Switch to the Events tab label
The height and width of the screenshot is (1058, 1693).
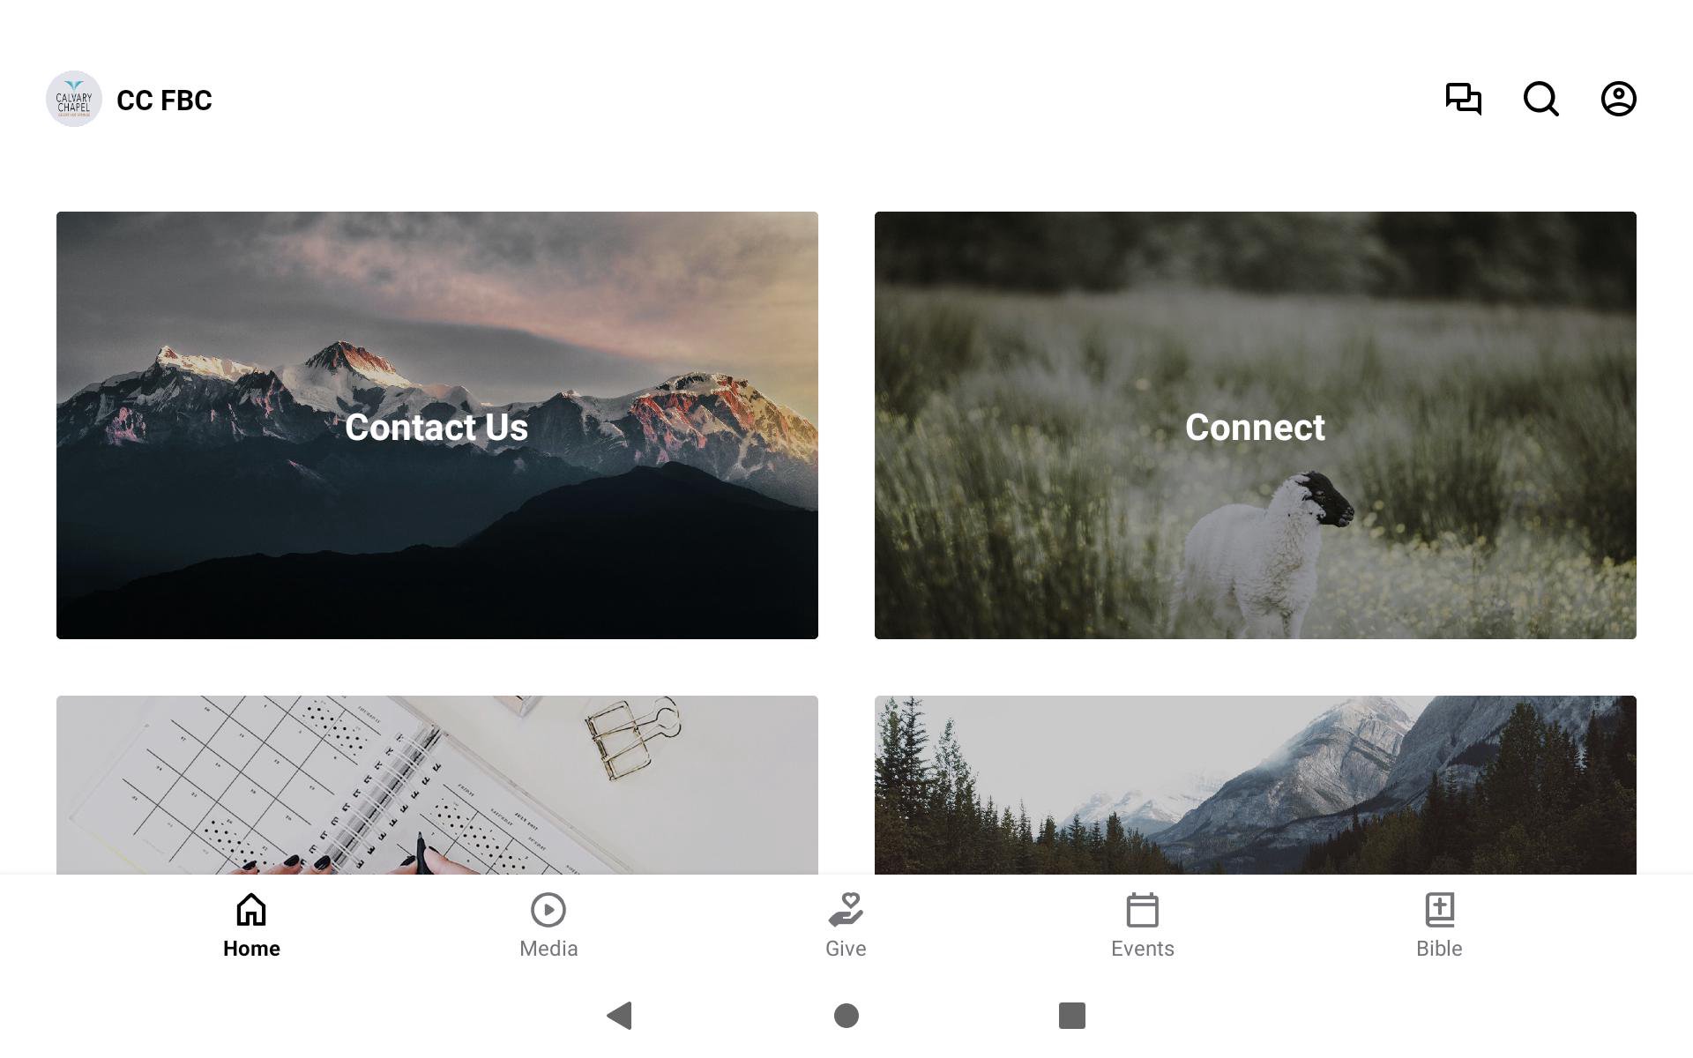[1142, 949]
